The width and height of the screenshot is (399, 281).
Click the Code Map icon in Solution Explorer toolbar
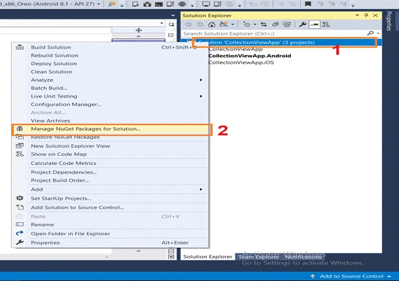pos(326,24)
